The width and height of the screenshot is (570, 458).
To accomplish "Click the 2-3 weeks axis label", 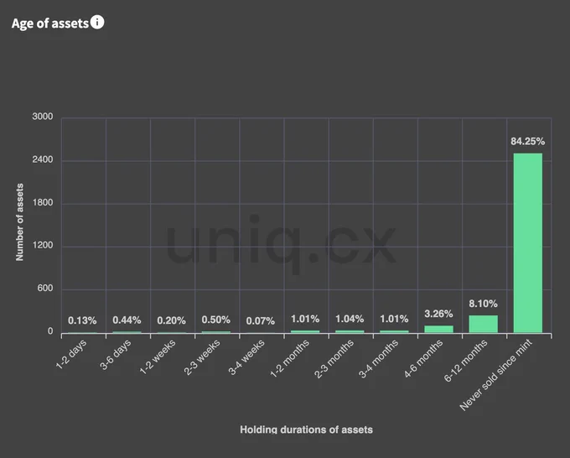I will pyautogui.click(x=202, y=357).
